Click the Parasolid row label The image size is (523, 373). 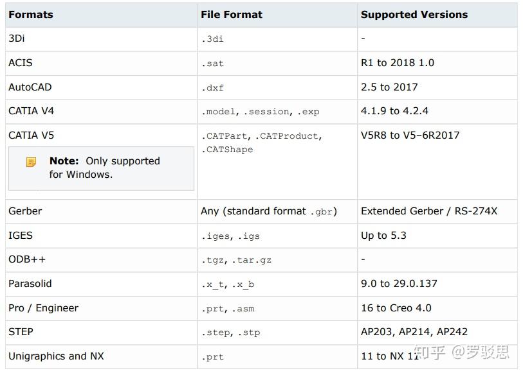pyautogui.click(x=30, y=284)
